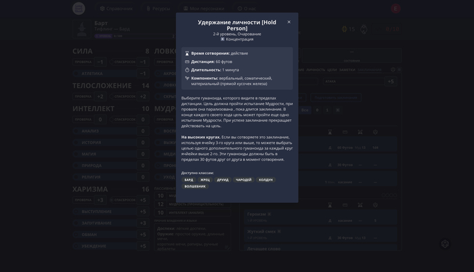The image size is (474, 272).
Task: Click the floating dice roller button
Action: click(x=445, y=244)
